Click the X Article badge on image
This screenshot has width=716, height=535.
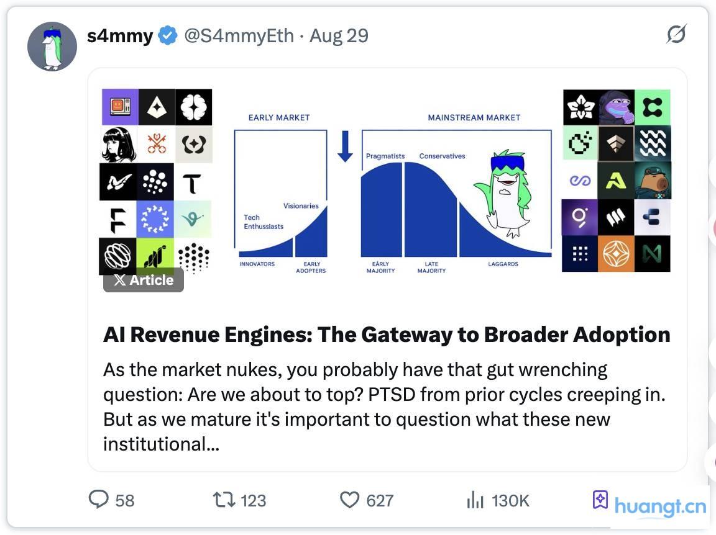tap(144, 281)
